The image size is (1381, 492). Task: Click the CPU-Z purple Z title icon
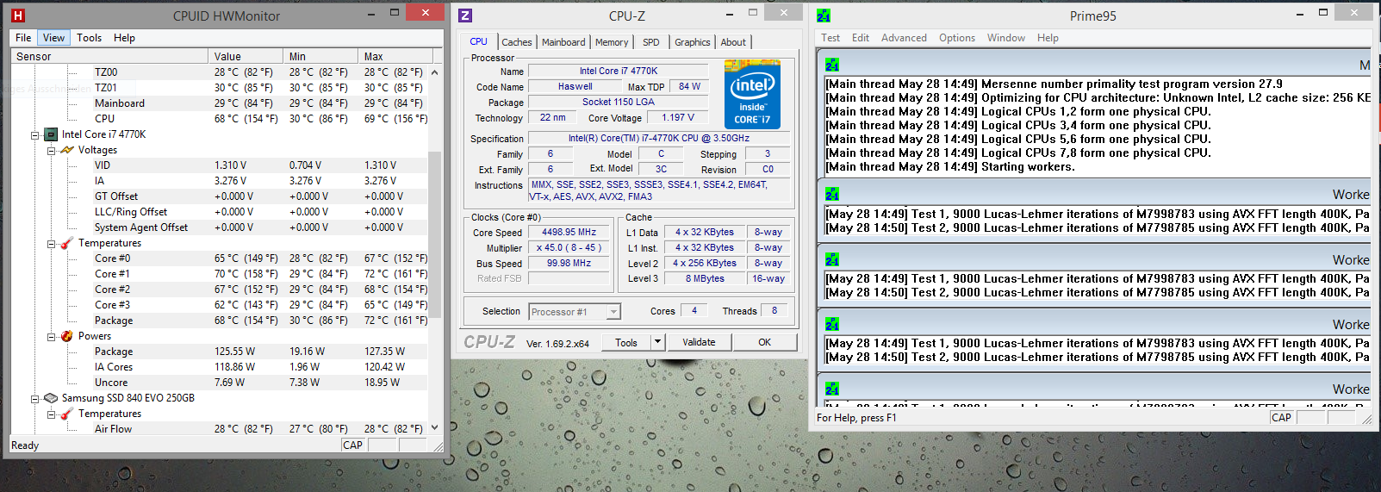point(465,16)
